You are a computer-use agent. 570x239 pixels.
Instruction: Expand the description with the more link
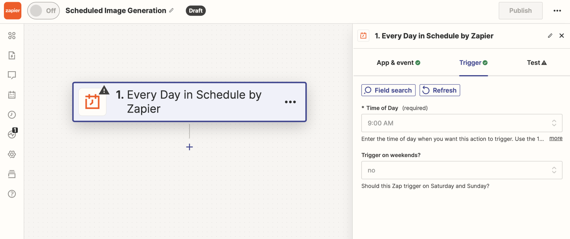pos(556,138)
